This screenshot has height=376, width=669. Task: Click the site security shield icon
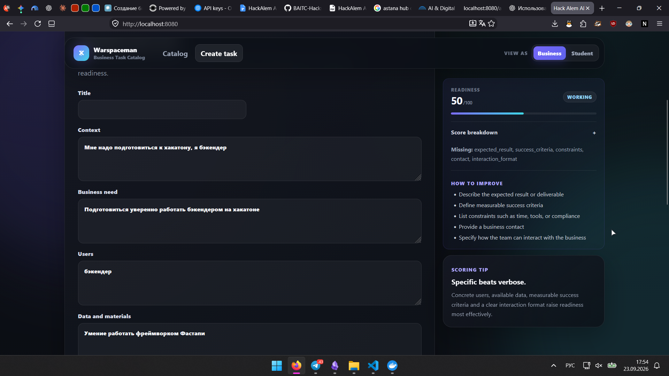click(x=115, y=24)
